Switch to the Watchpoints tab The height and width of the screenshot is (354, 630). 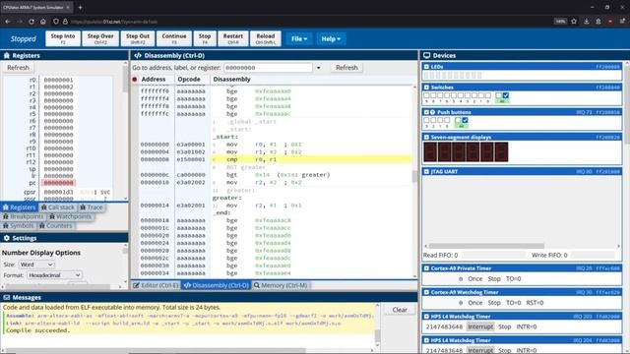click(x=70, y=216)
